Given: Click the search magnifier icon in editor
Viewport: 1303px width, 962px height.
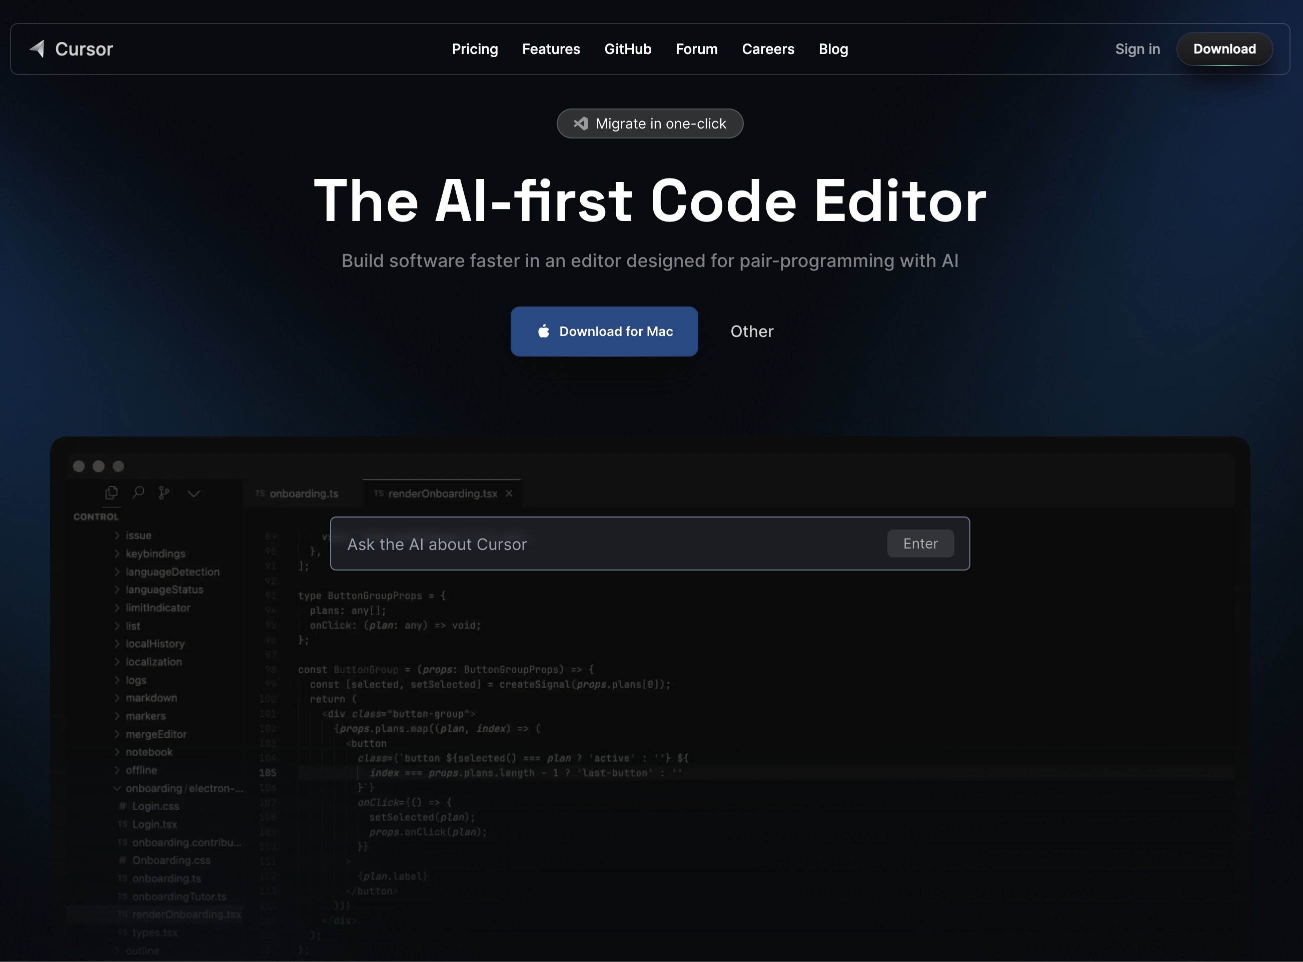Looking at the screenshot, I should click(x=138, y=493).
